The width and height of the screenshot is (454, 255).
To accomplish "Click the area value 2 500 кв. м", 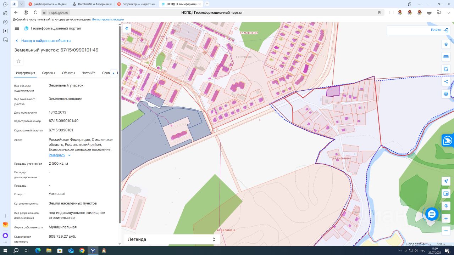I will (59, 164).
